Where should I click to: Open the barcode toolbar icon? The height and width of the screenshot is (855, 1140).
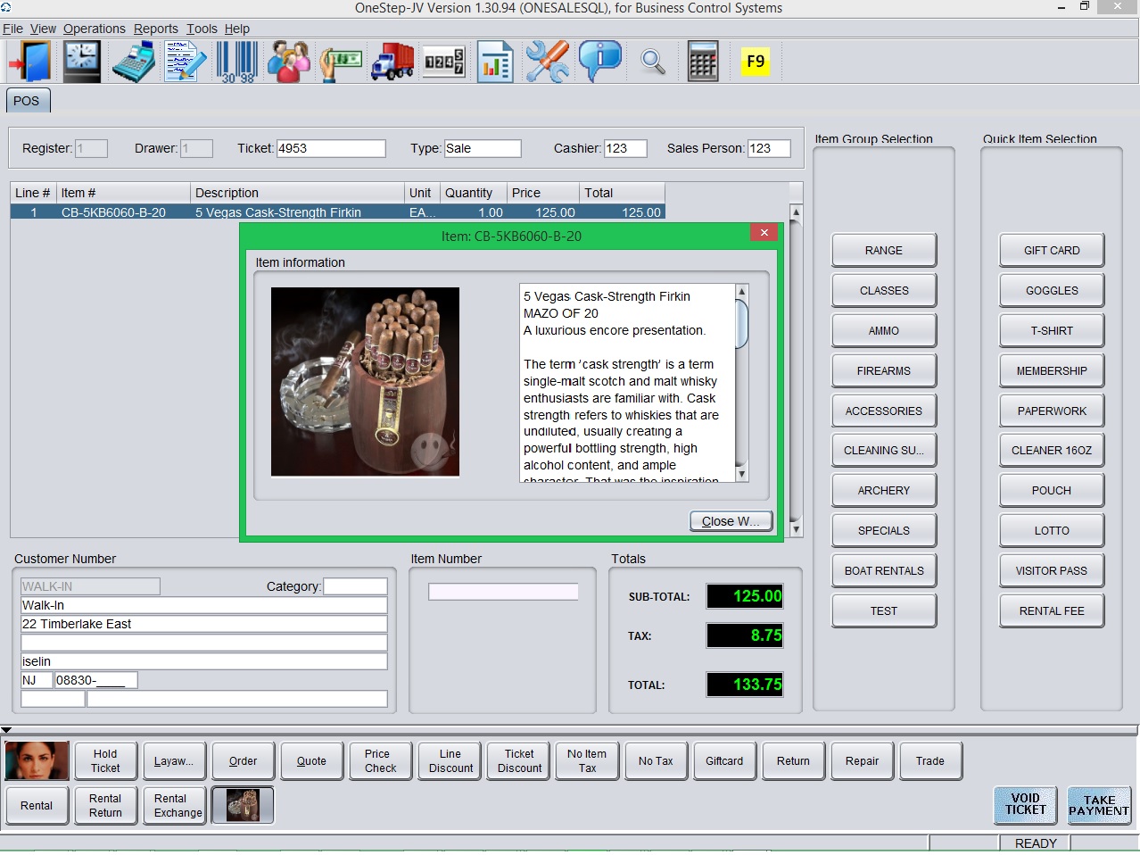pos(236,62)
